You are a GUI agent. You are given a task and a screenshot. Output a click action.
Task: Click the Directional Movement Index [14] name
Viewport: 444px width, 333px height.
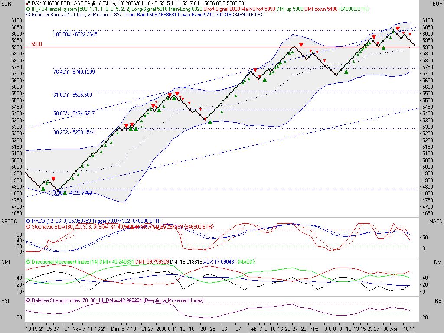coord(65,262)
